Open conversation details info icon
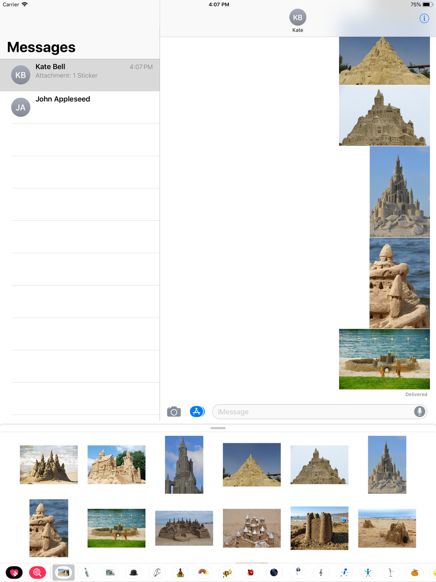The image size is (436, 582). tap(424, 18)
